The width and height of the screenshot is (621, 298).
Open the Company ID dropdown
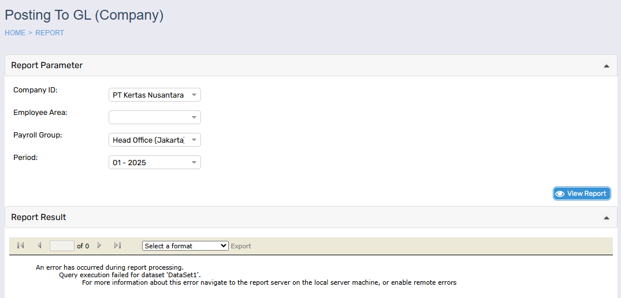coord(154,95)
